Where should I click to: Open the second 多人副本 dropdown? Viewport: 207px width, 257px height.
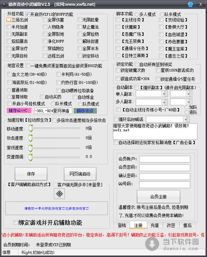point(189,102)
